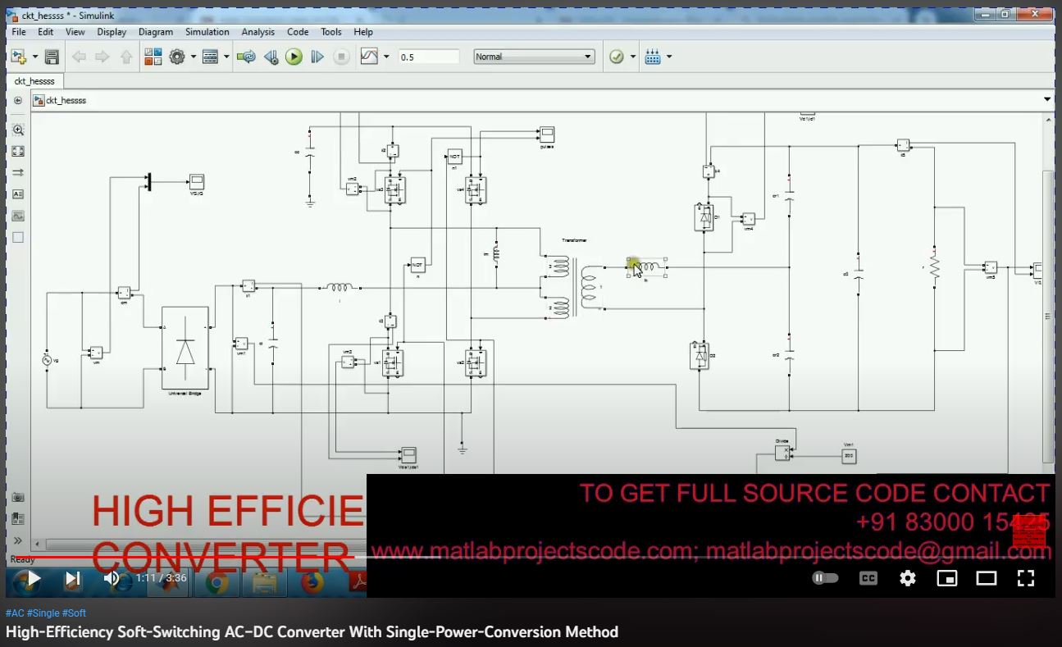Toggle video theater mode
1062x647 pixels.
click(x=986, y=578)
